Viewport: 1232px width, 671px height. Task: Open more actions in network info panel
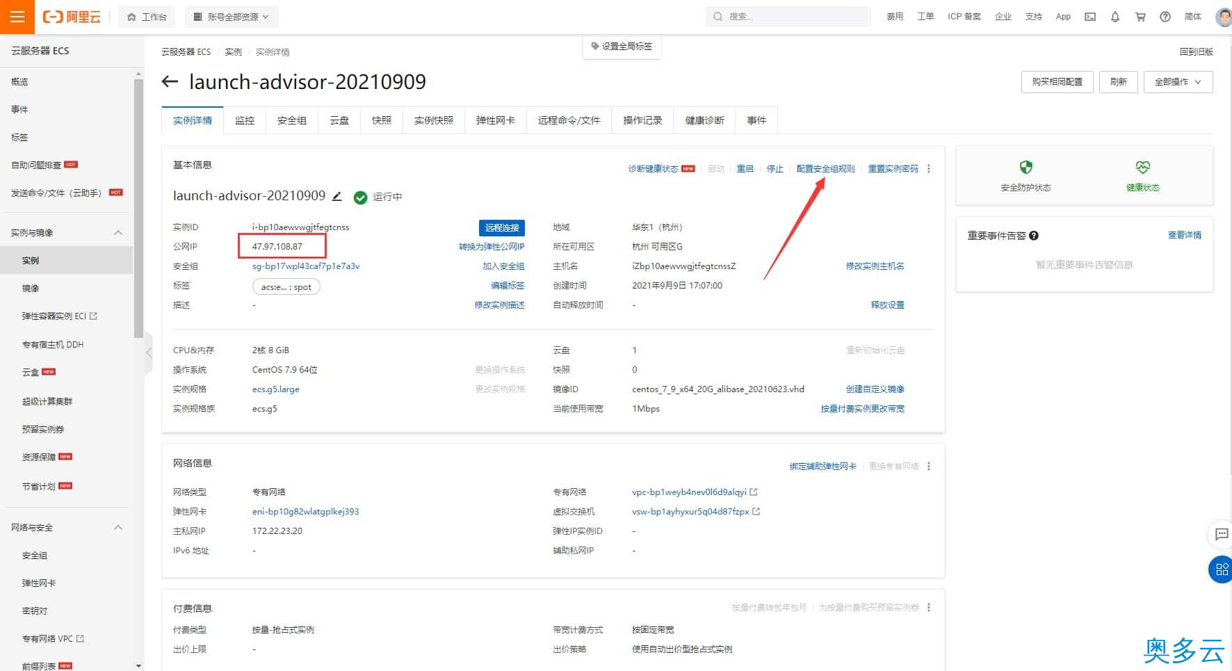929,467
